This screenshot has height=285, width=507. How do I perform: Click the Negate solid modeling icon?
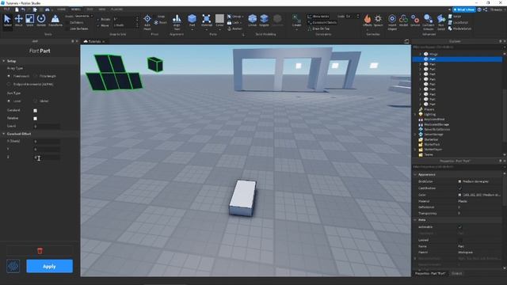point(264,21)
